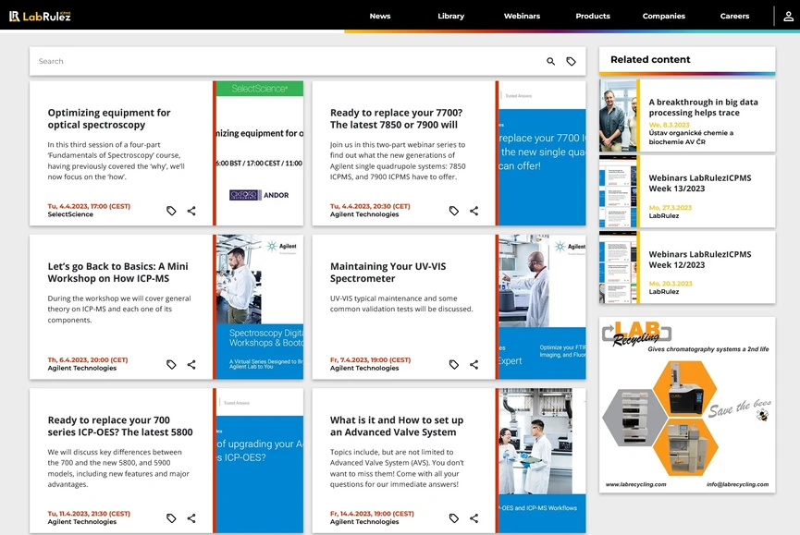Image resolution: width=800 pixels, height=535 pixels.
Task: Click date 'Mo, 27.3.2023' in related content
Action: click(x=670, y=207)
